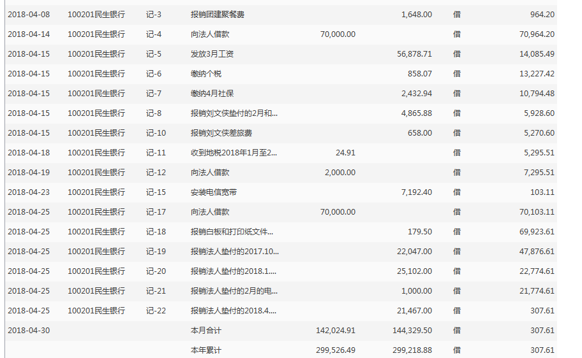Select 缴纳4月社保 row summary
The height and width of the screenshot is (358, 582).
212,94
